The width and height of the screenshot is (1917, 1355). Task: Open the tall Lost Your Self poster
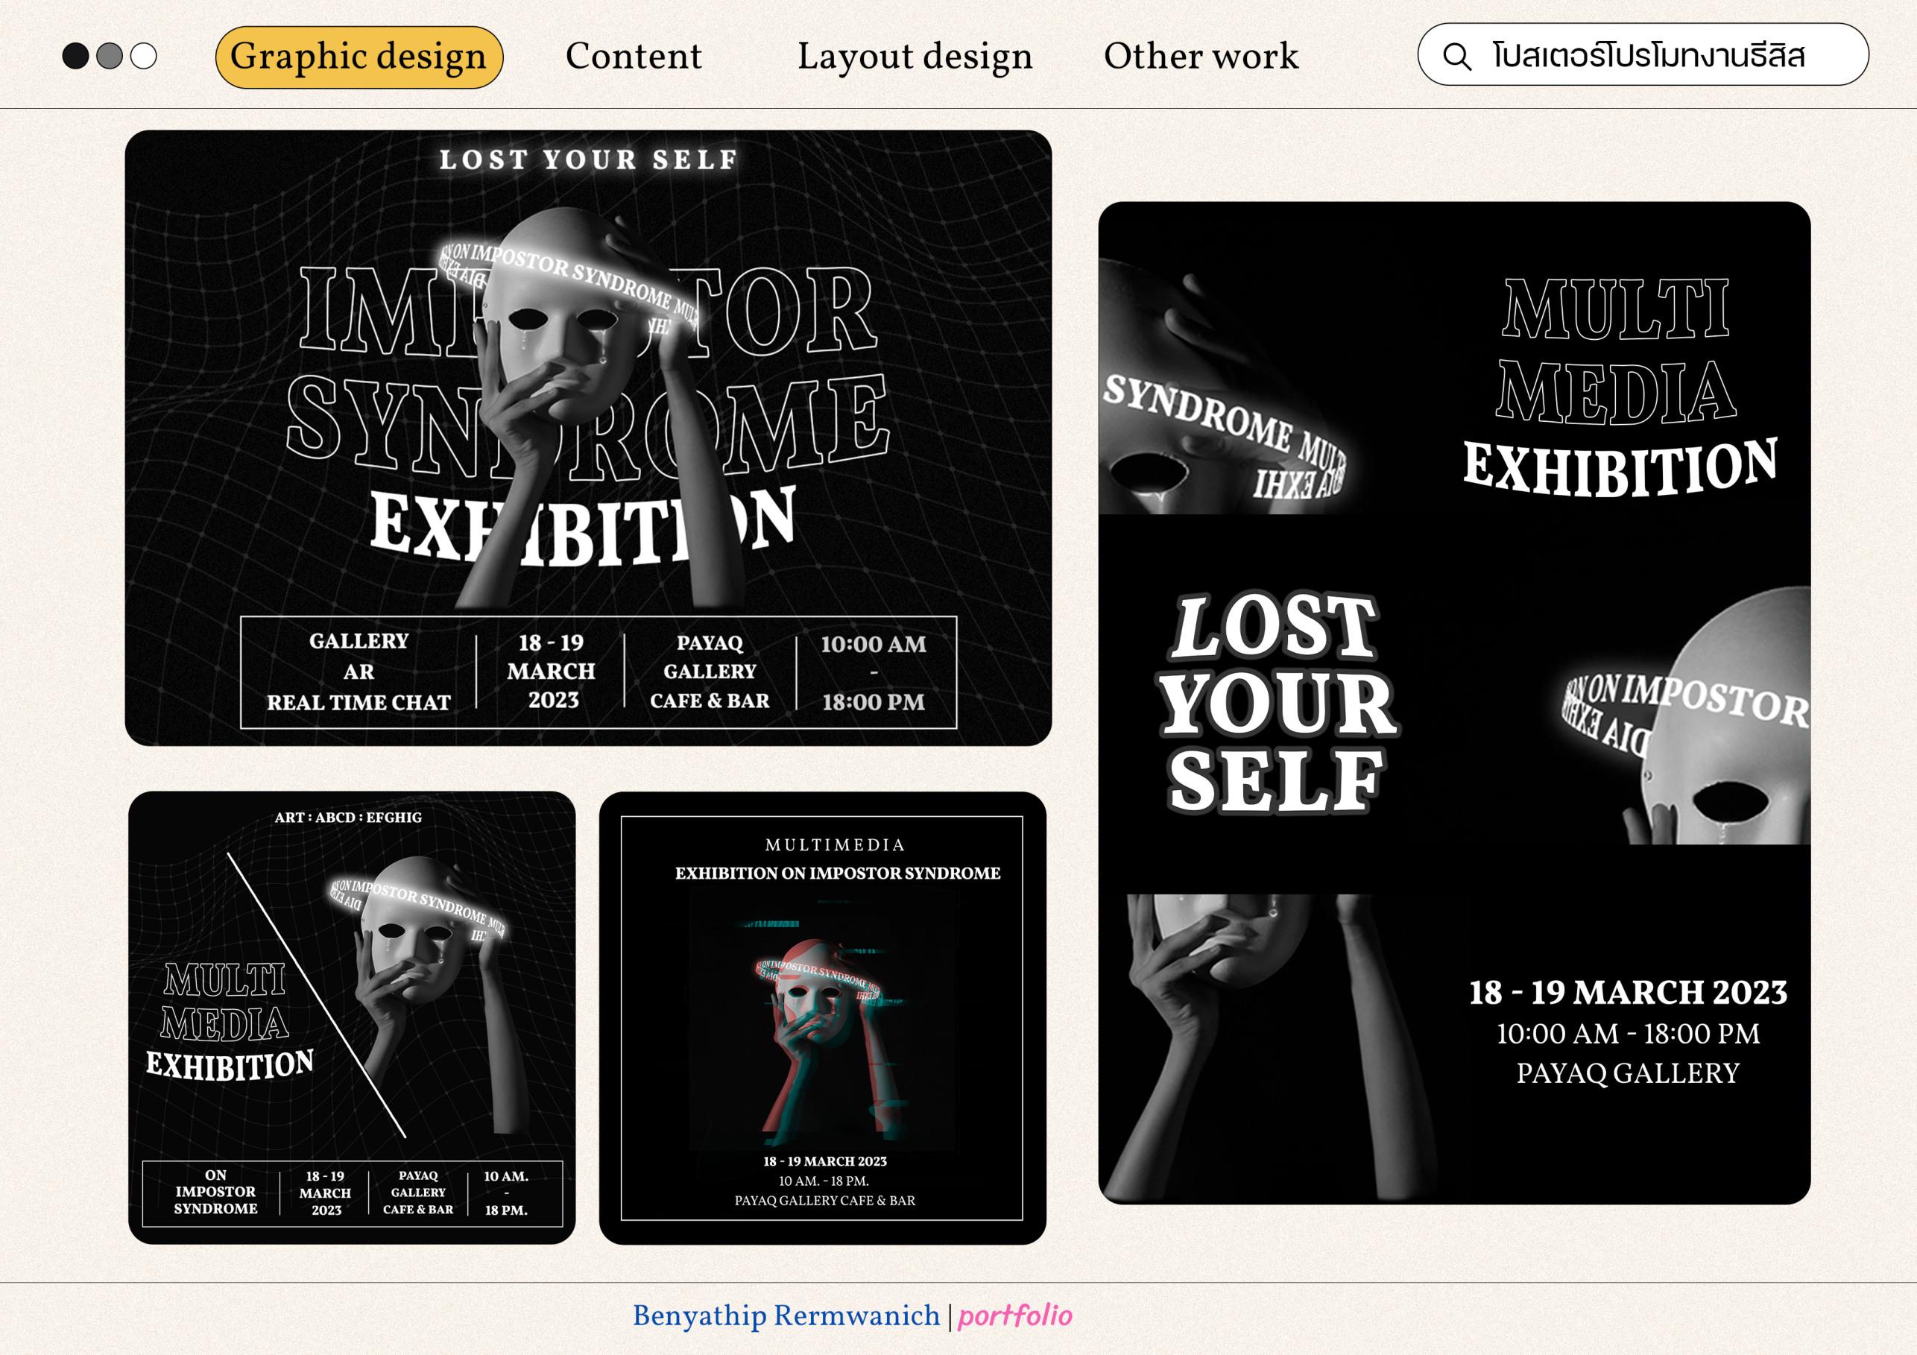tap(1453, 701)
